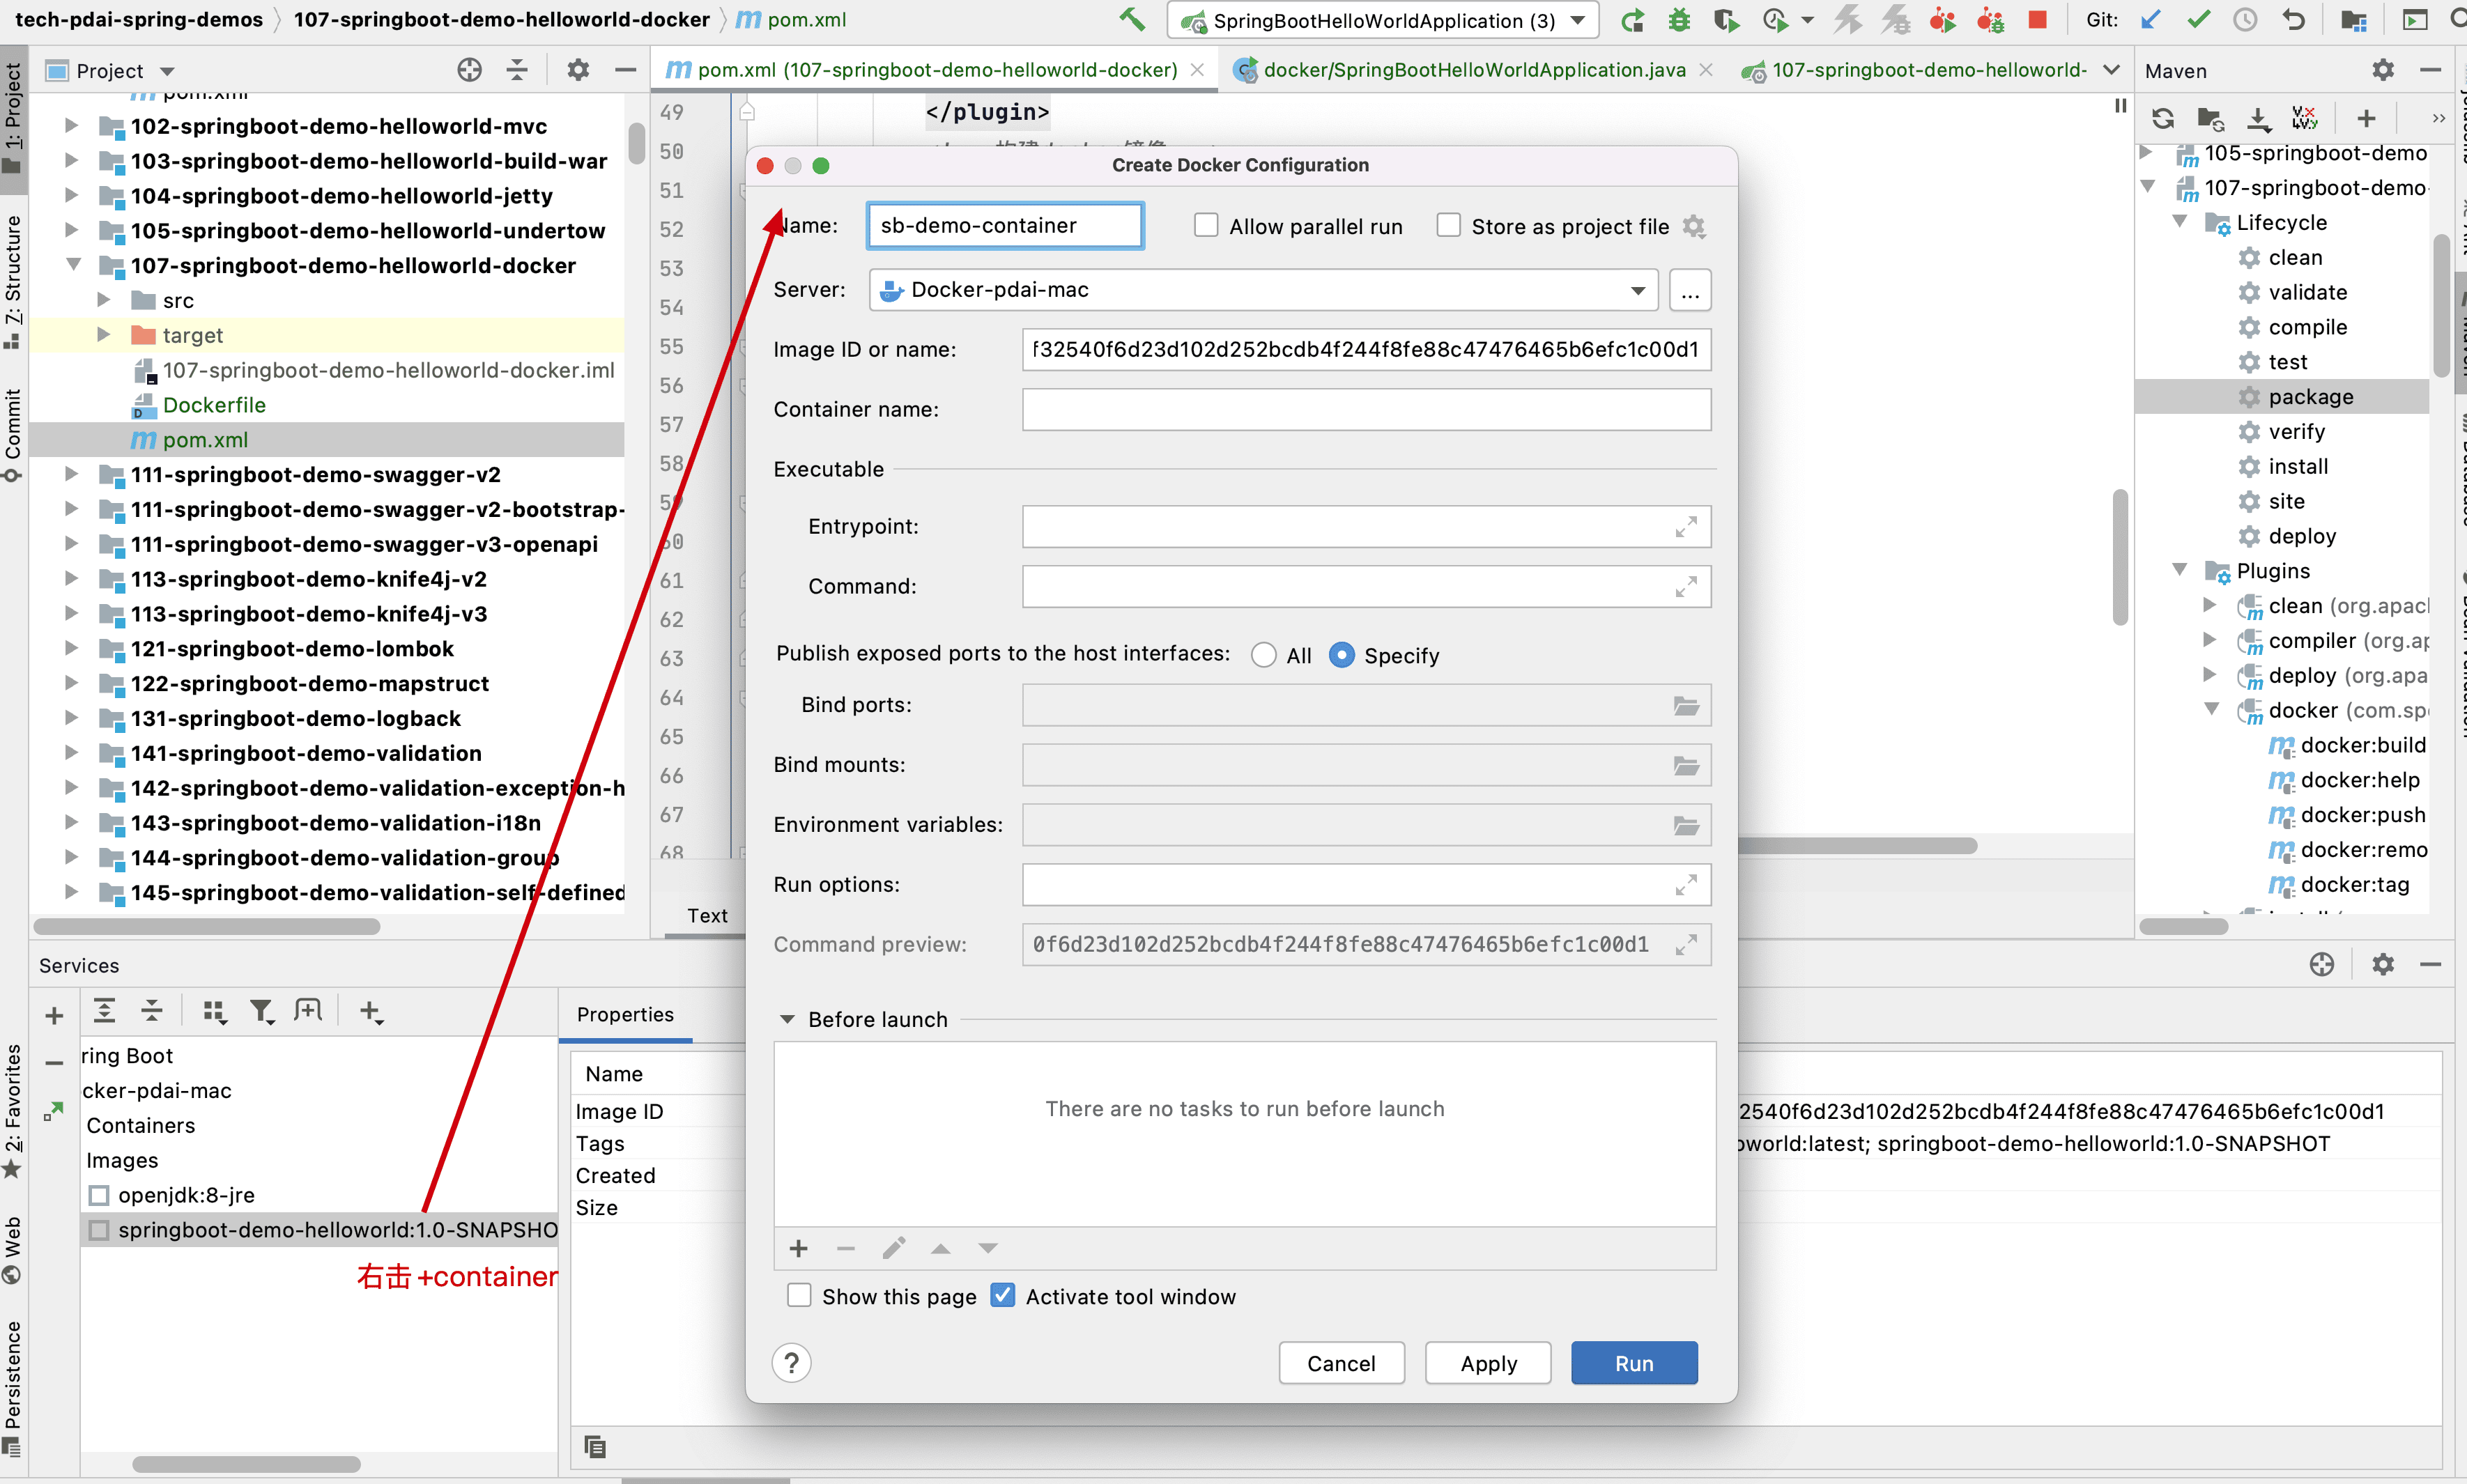Select the All ports radio button
Viewport: 2467px width, 1484px height.
[1264, 656]
